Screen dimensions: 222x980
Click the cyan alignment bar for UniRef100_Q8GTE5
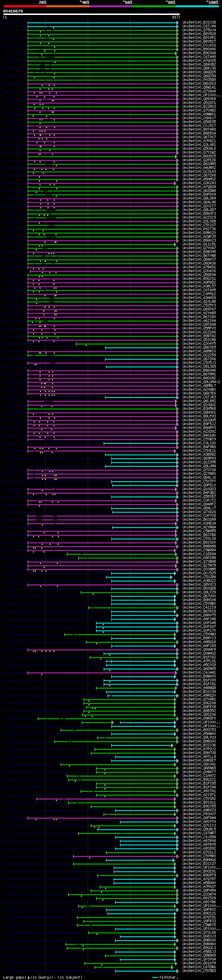pyautogui.click(x=142, y=347)
